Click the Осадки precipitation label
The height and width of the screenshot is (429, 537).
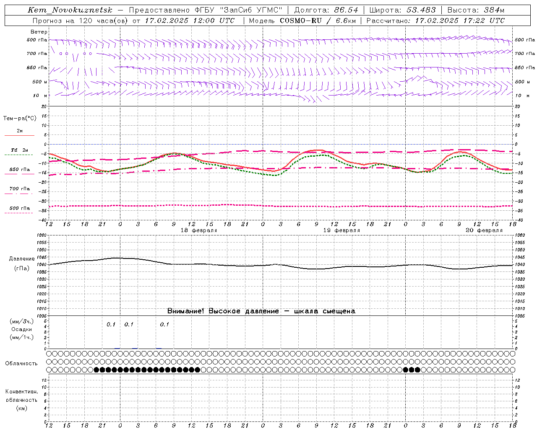[x=22, y=329]
